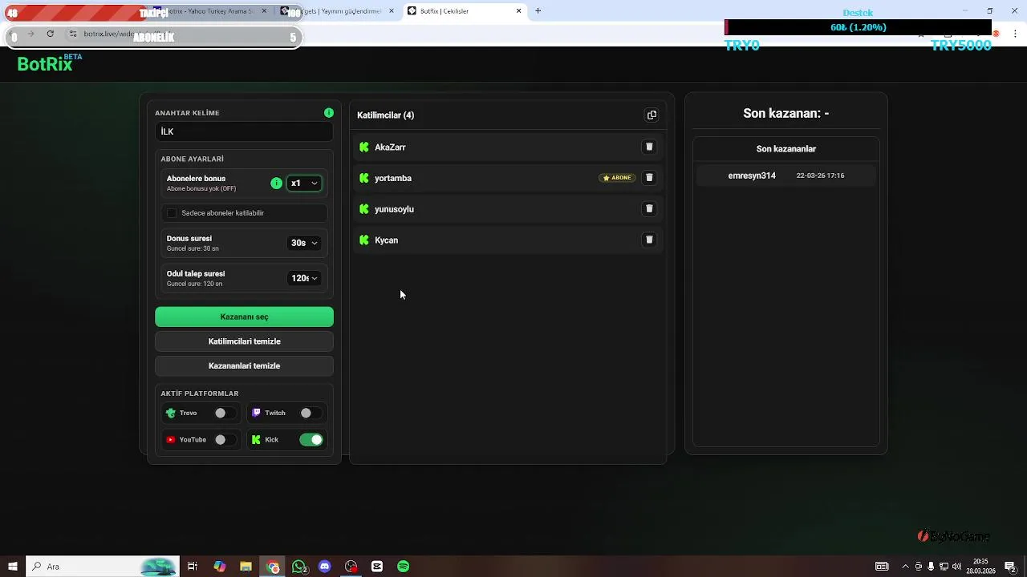The height and width of the screenshot is (577, 1027).
Task: Delete participant yunusoylu with the trash icon
Action: 649,208
